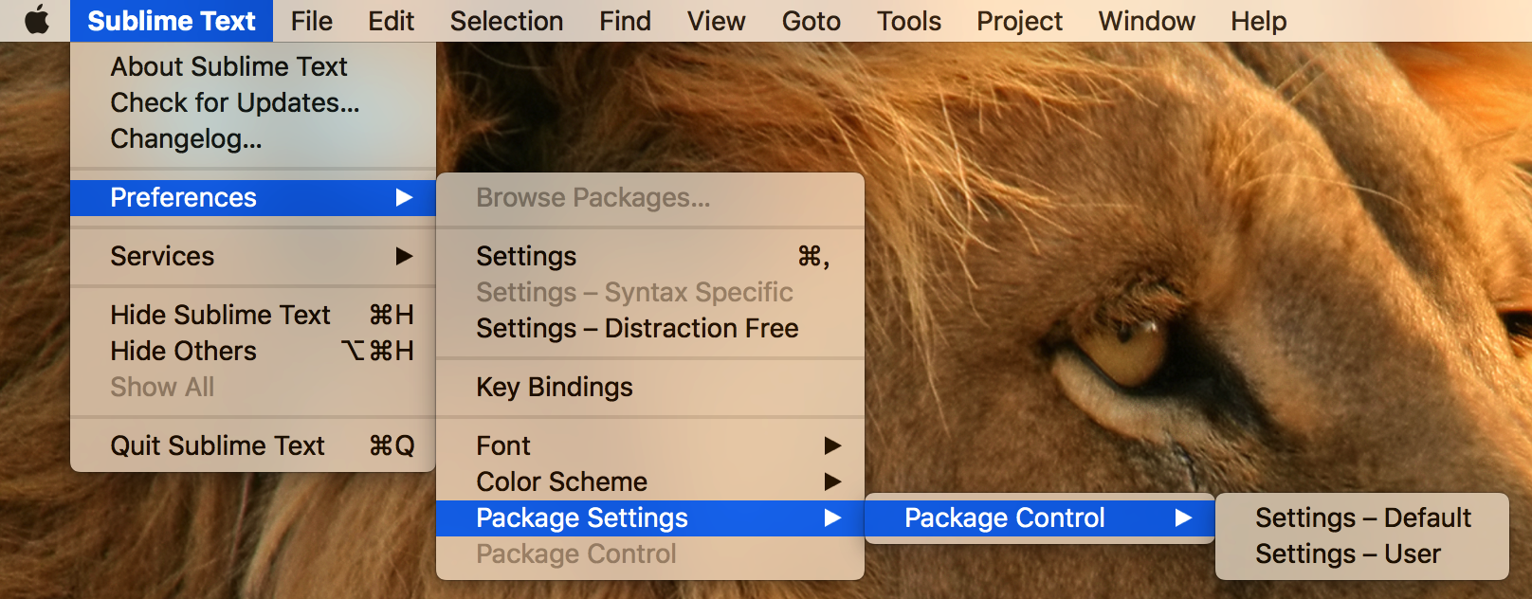The height and width of the screenshot is (599, 1532).
Task: Expand the highlighted Package Control submenu
Action: (x=1040, y=517)
